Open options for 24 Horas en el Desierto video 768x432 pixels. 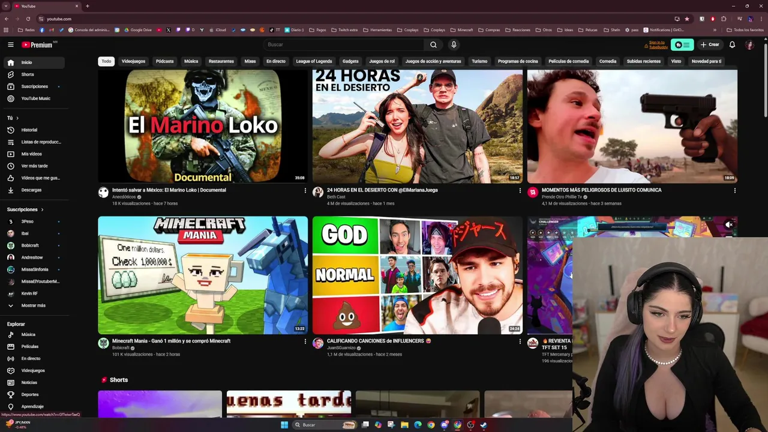click(x=520, y=191)
